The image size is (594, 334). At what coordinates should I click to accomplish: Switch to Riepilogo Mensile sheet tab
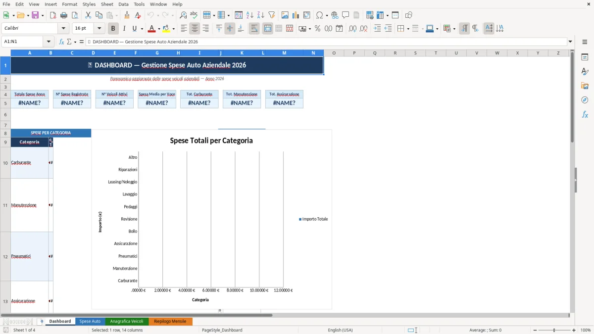point(170,321)
